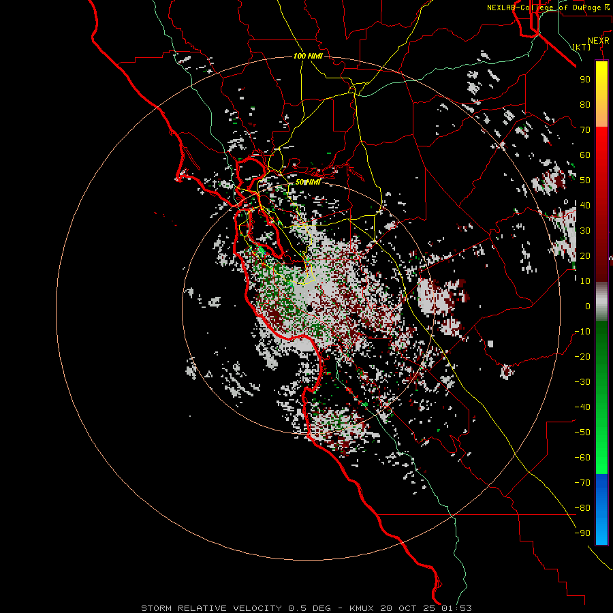Click the positive 10 knot scale value

click(x=585, y=281)
